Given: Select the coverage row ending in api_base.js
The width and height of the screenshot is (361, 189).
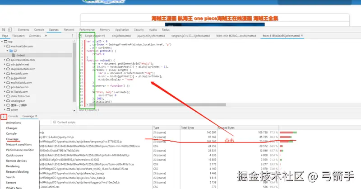Looking at the screenshot, I should [x=159, y=173].
